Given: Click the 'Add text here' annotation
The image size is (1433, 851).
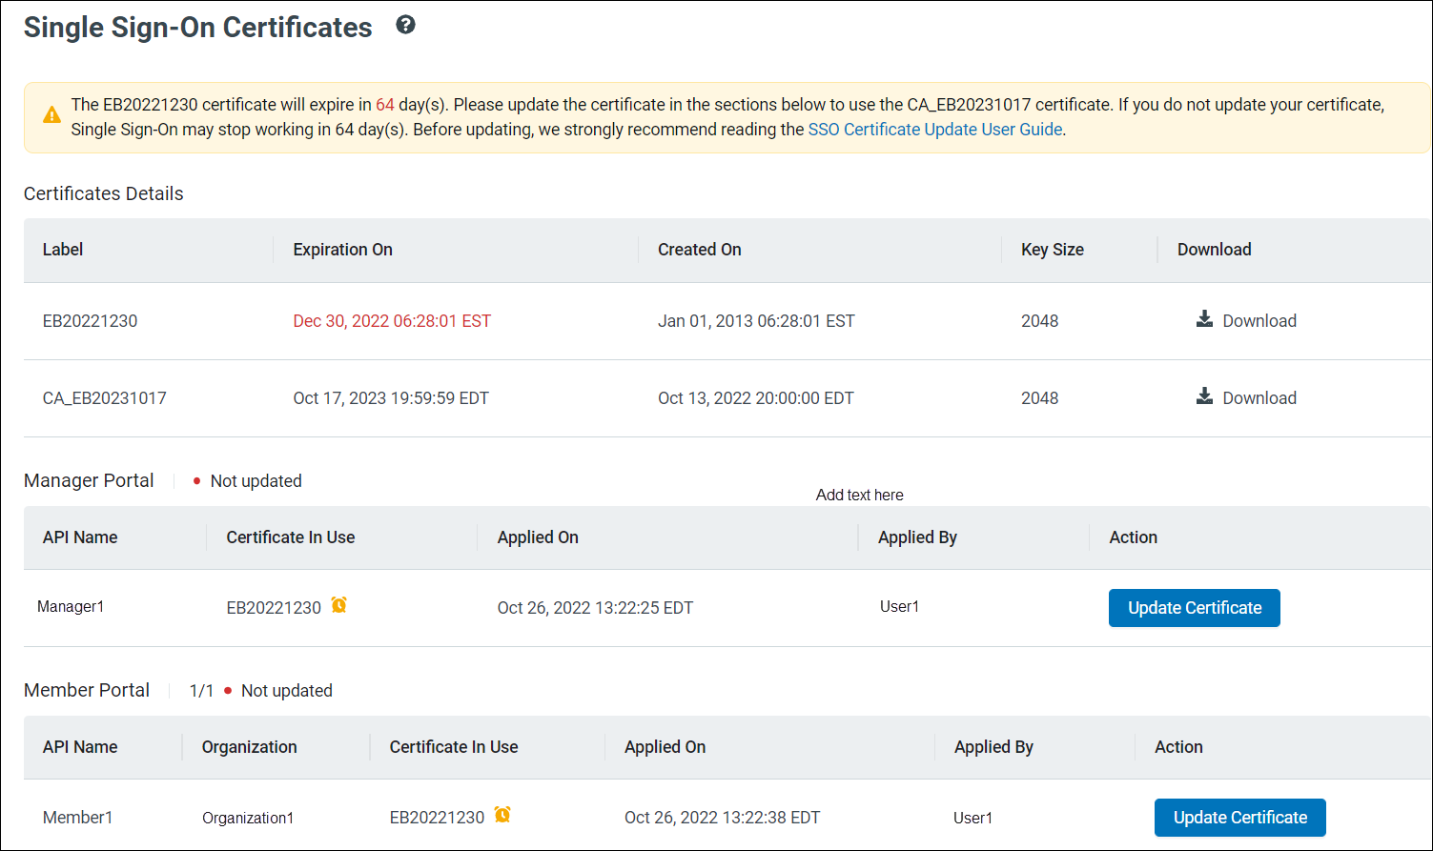Looking at the screenshot, I should [x=859, y=496].
